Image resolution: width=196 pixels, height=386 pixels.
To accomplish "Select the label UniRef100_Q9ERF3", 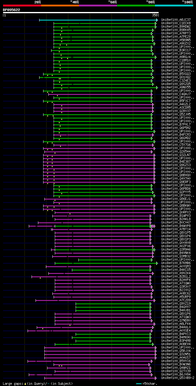I will point(176,182).
